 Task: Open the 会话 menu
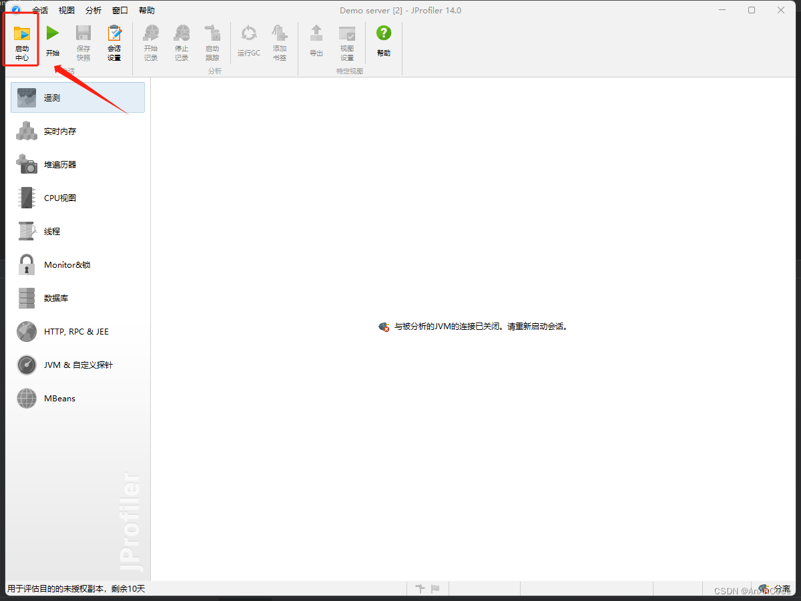click(40, 11)
